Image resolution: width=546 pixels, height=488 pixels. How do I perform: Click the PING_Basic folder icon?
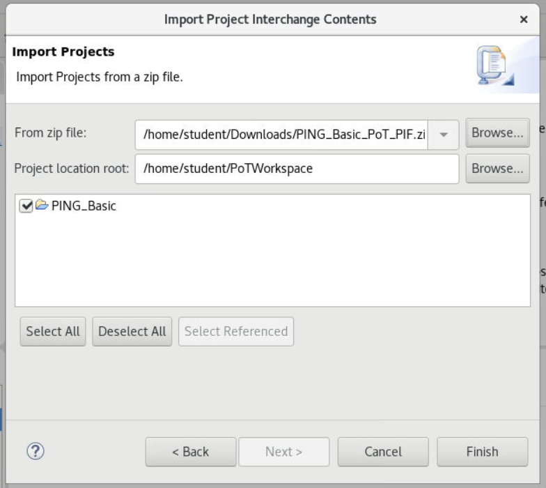coord(42,206)
